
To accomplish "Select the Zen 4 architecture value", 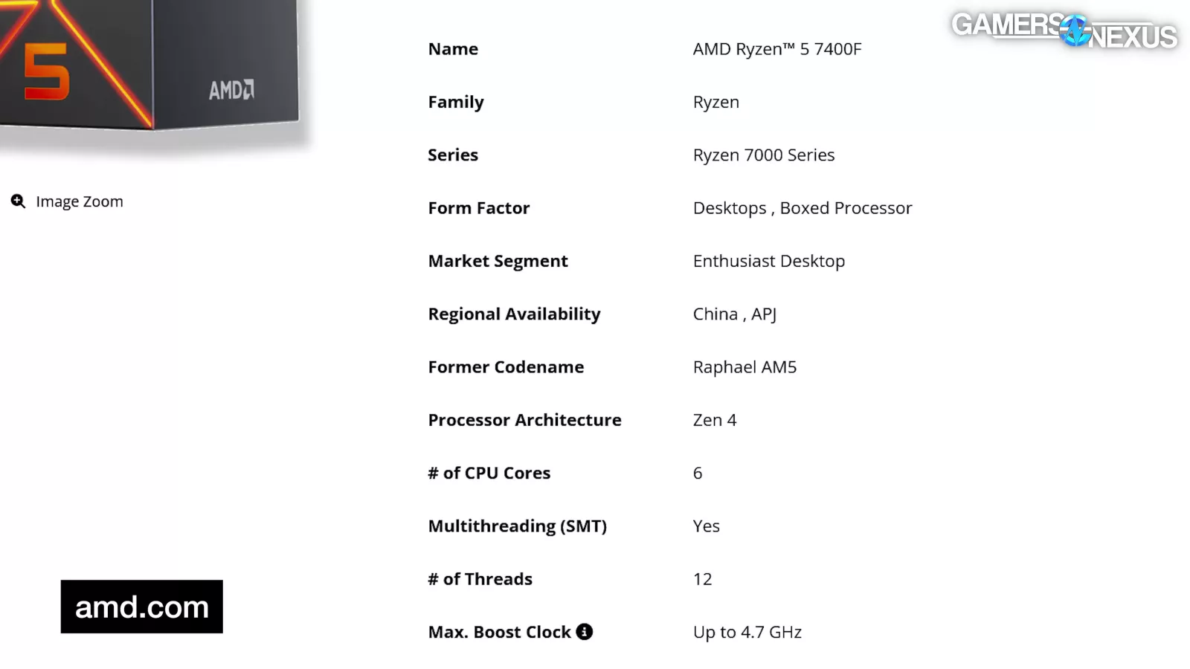I will click(715, 420).
